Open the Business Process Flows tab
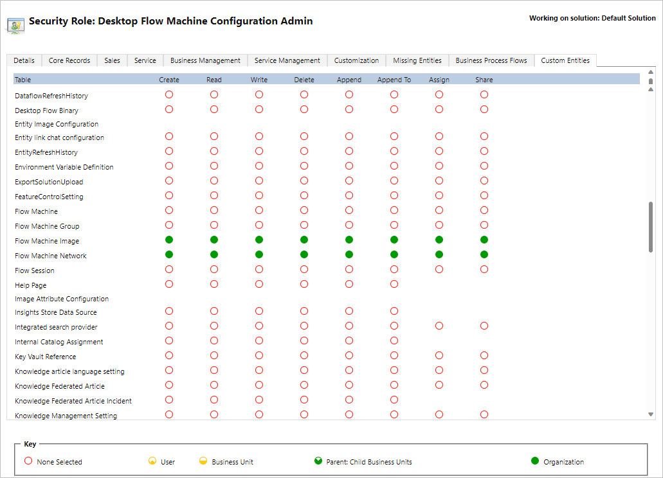 (491, 60)
